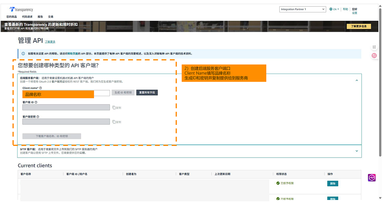Viewport: 383px width, 209px height.
Task: Click the first 删除 button in Current clients
Action: (x=332, y=184)
